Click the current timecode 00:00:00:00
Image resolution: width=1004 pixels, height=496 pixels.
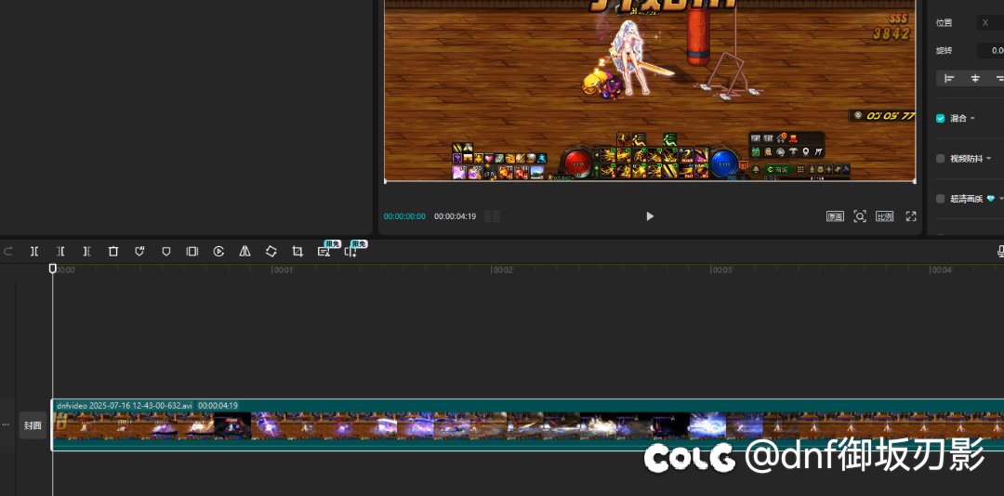tap(404, 216)
